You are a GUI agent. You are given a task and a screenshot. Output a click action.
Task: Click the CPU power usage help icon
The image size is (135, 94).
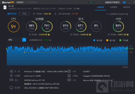(49, 35)
